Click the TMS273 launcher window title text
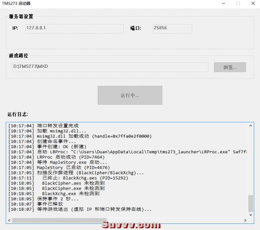260x230 pixels. click(16, 4)
